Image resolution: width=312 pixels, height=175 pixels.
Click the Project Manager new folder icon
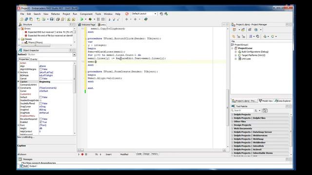pos(243,30)
